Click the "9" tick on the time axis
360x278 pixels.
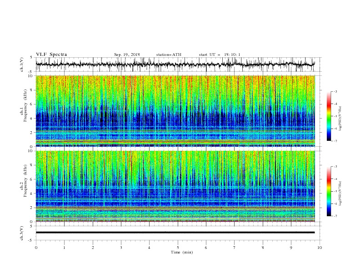291,248
